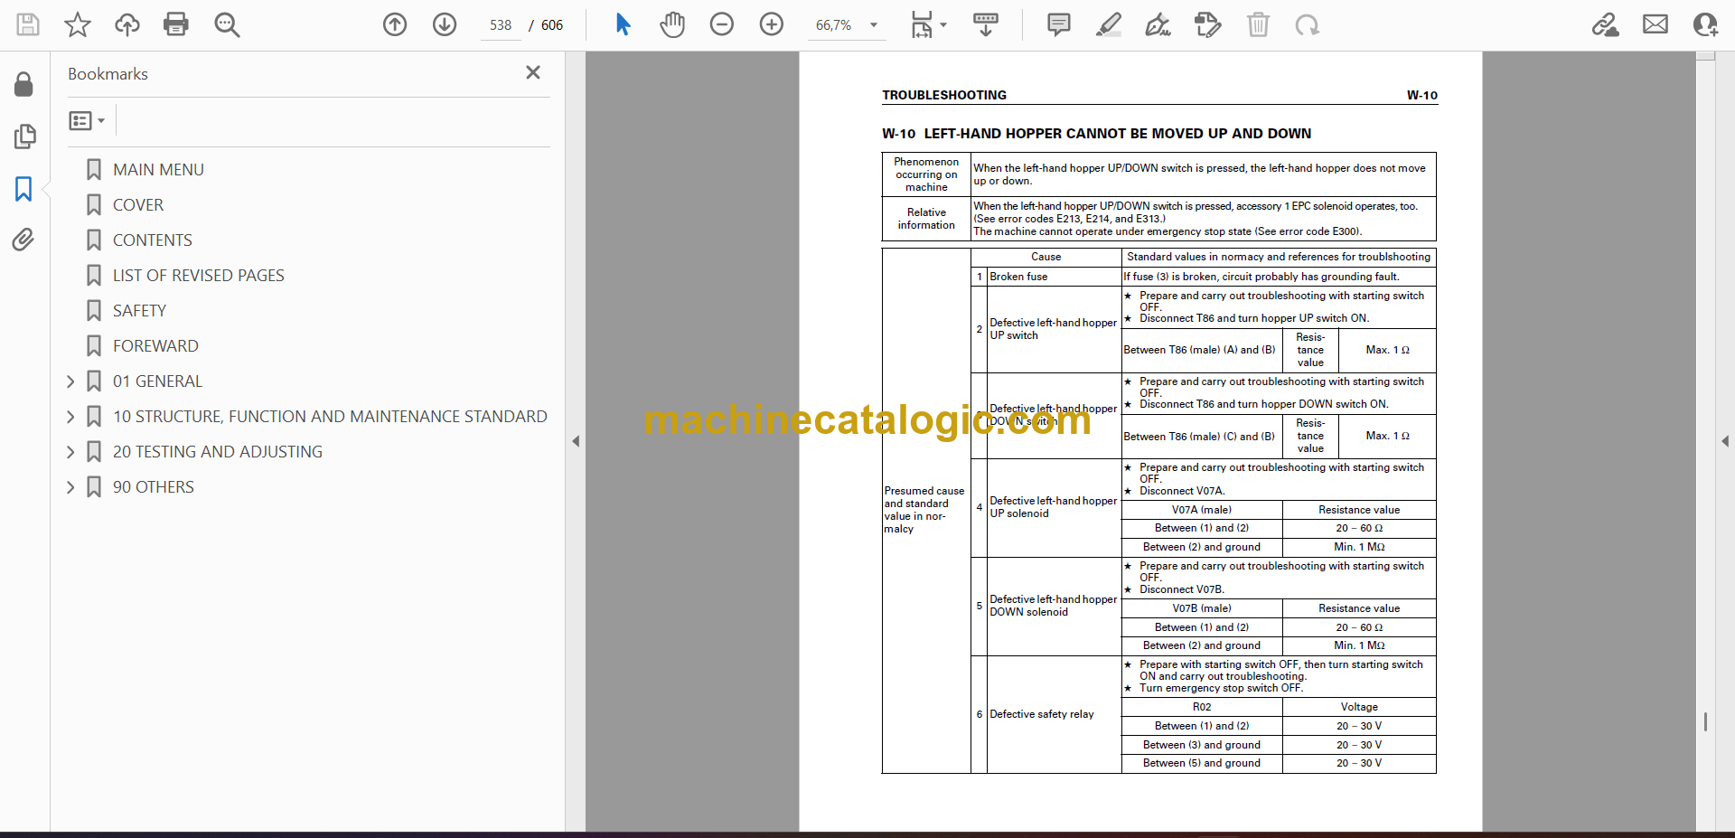1735x838 pixels.
Task: Share a link to the document
Action: tap(1606, 24)
